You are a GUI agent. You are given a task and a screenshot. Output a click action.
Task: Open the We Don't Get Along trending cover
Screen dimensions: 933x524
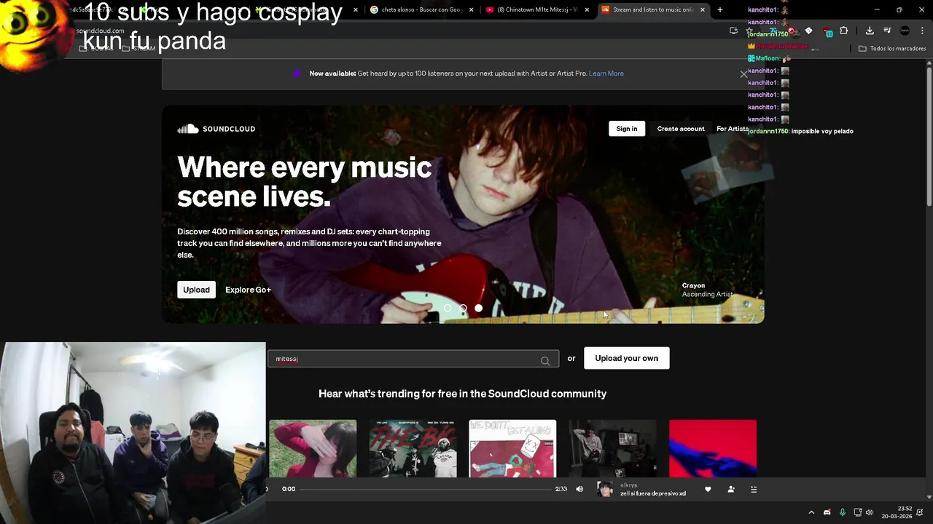point(512,449)
